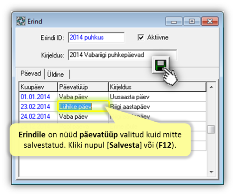235x196 pixels.
Task: Click the Kirjeldus column header in table
Action: pos(157,87)
